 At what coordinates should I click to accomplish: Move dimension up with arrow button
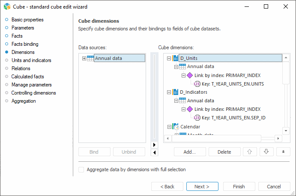(249, 151)
